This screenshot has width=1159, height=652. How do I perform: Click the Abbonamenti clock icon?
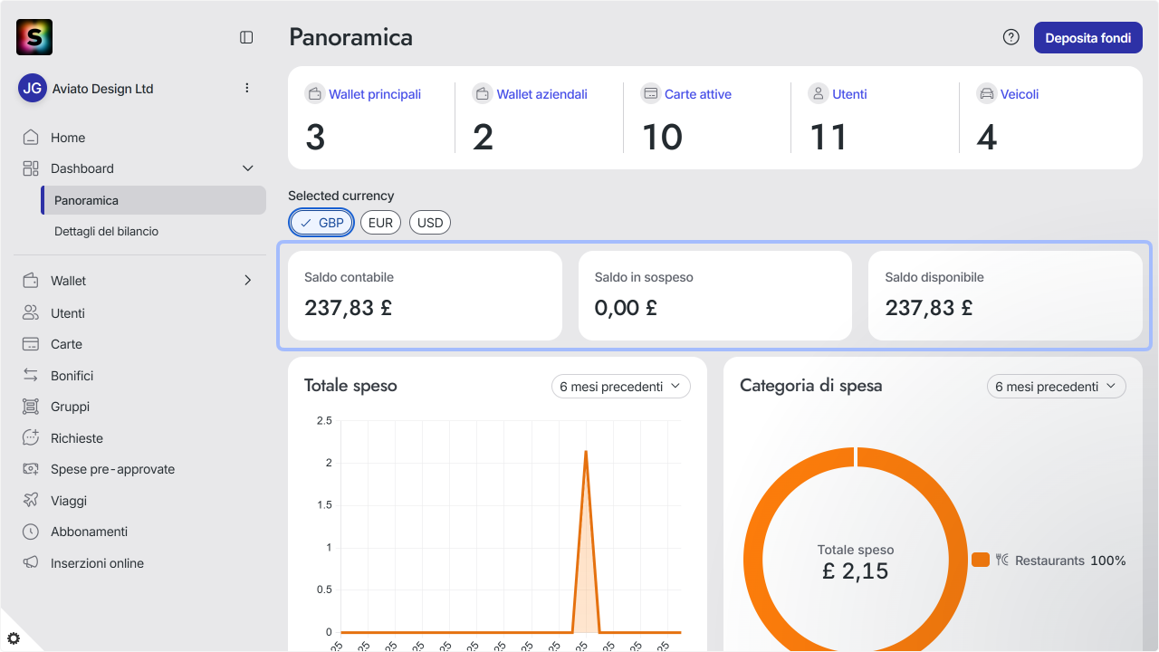pyautogui.click(x=31, y=532)
